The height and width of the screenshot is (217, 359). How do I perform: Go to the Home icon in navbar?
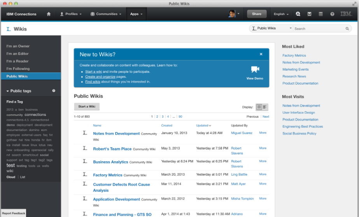[49, 14]
